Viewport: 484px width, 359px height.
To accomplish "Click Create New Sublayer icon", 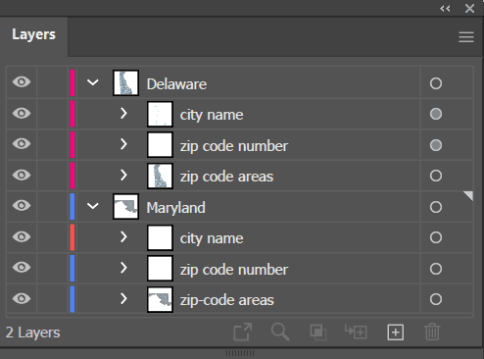I will point(356,332).
